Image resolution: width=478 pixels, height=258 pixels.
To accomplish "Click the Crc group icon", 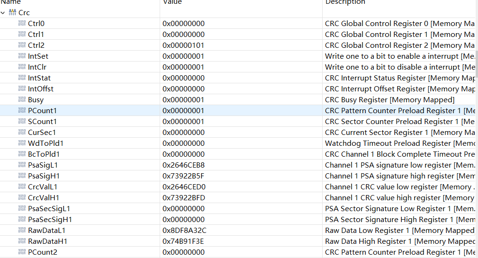I will 12,13.
